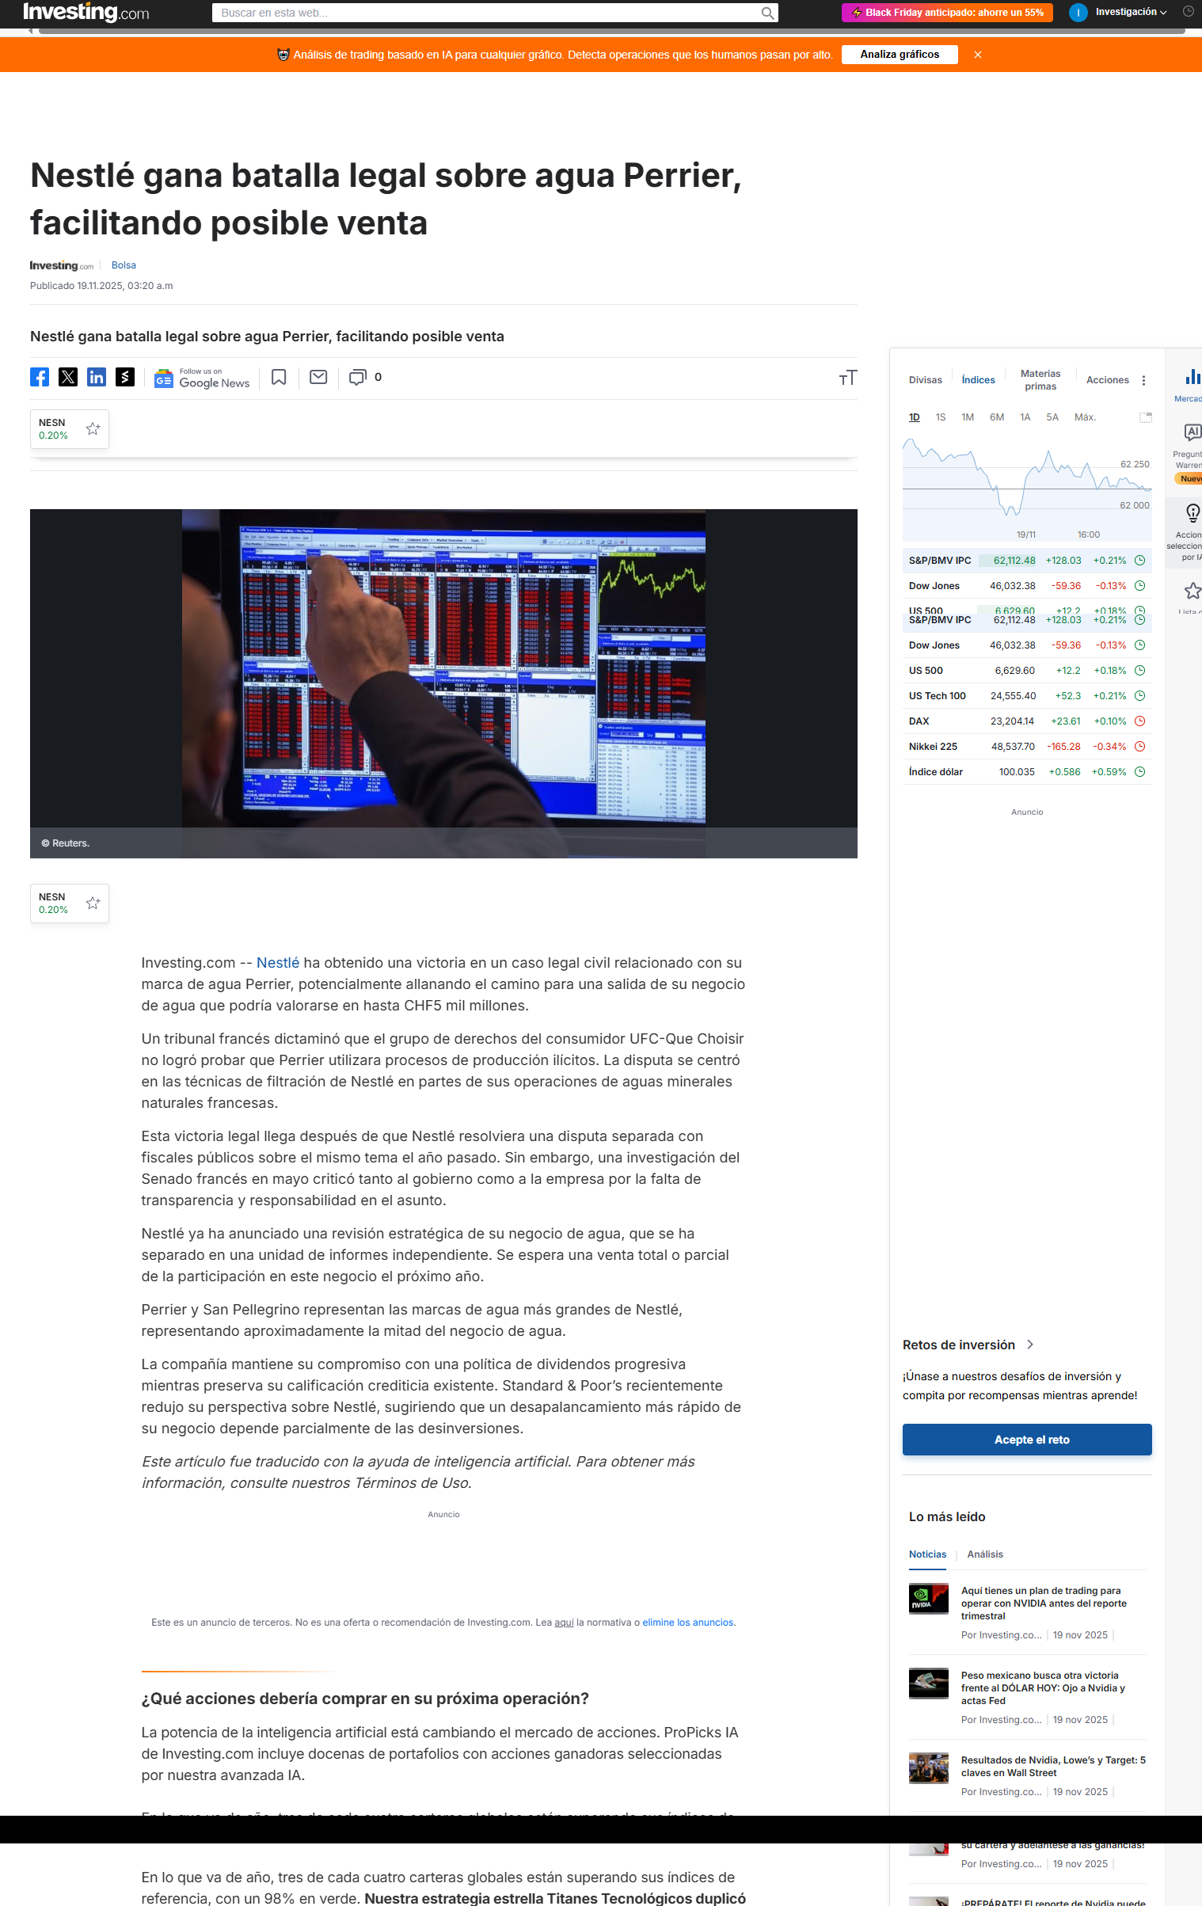
Task: Click the aquí link in the ad notice
Action: pos(564,1623)
